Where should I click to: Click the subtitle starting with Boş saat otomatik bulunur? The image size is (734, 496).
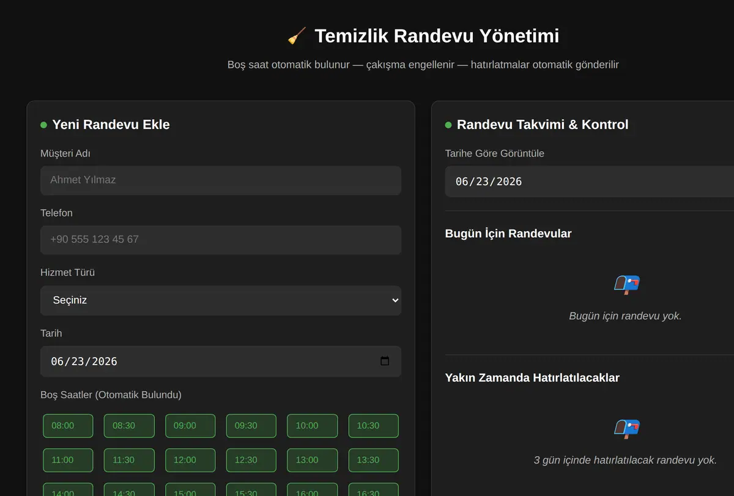pyautogui.click(x=423, y=64)
